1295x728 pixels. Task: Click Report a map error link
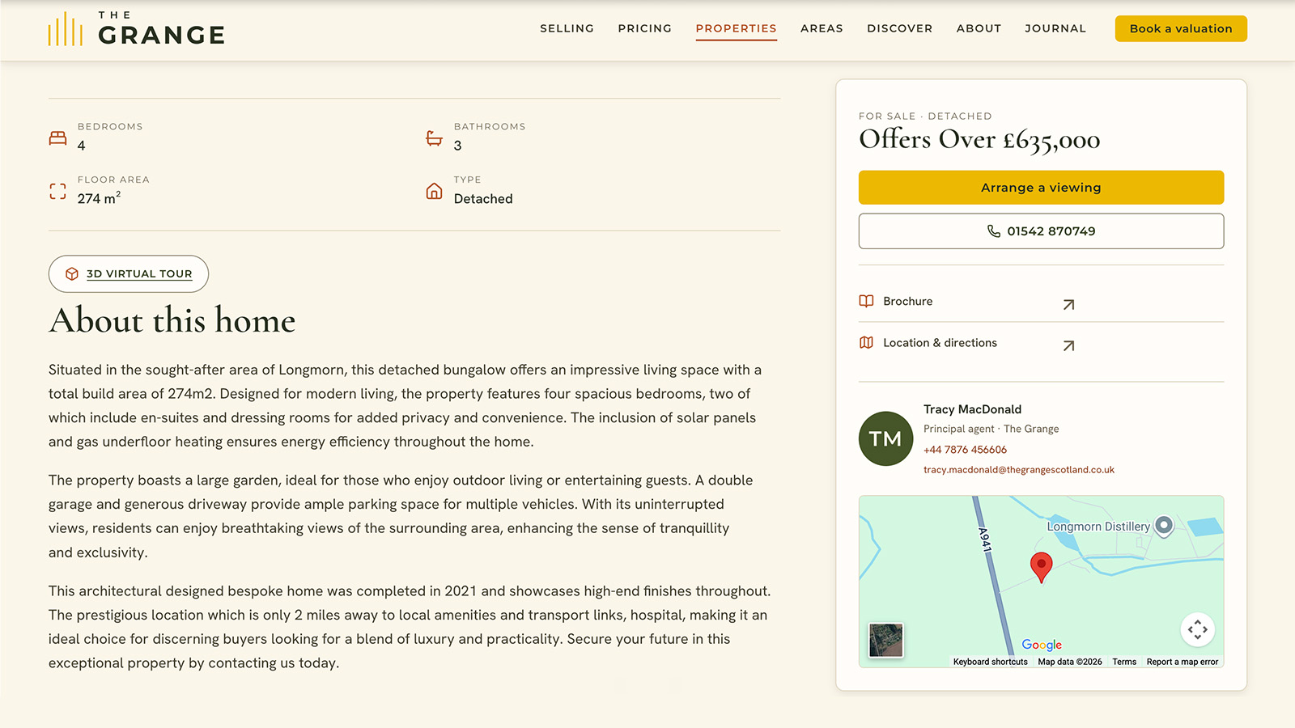click(x=1182, y=662)
